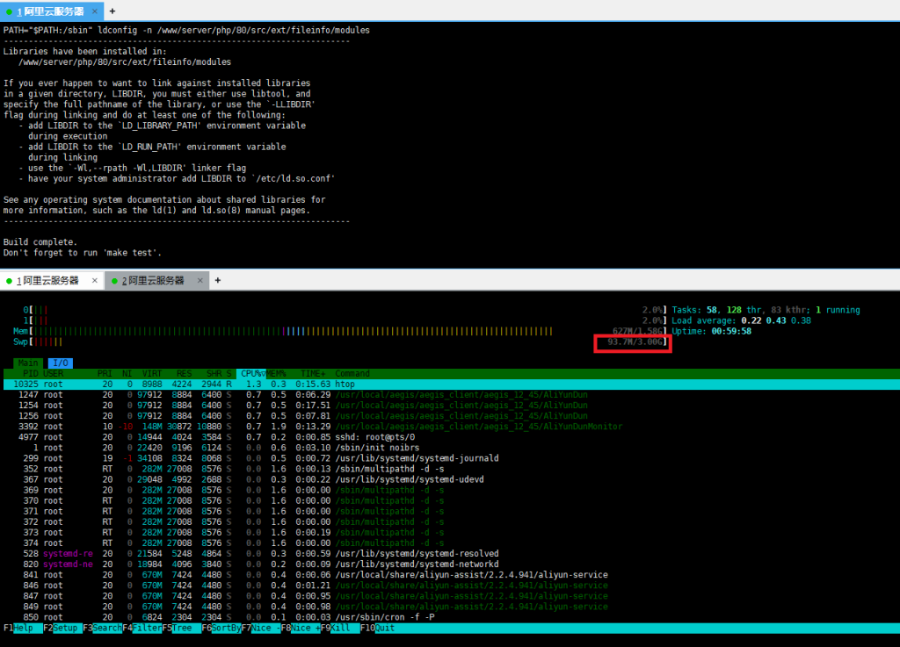Open F6 SortBy in htop footer

coord(221,628)
